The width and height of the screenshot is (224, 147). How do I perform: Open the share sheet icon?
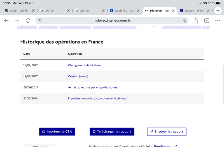[196, 20]
